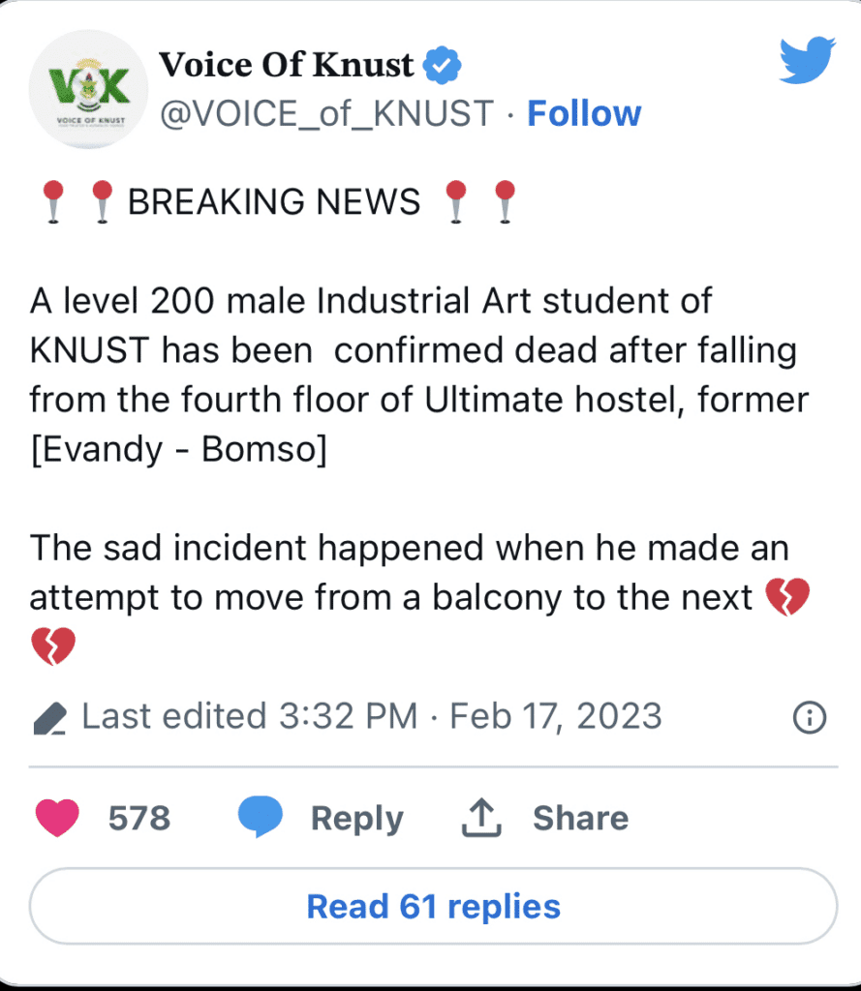Screen dimensions: 861x991
Task: Open the Voice Of Knust profile picture
Action: (x=88, y=89)
